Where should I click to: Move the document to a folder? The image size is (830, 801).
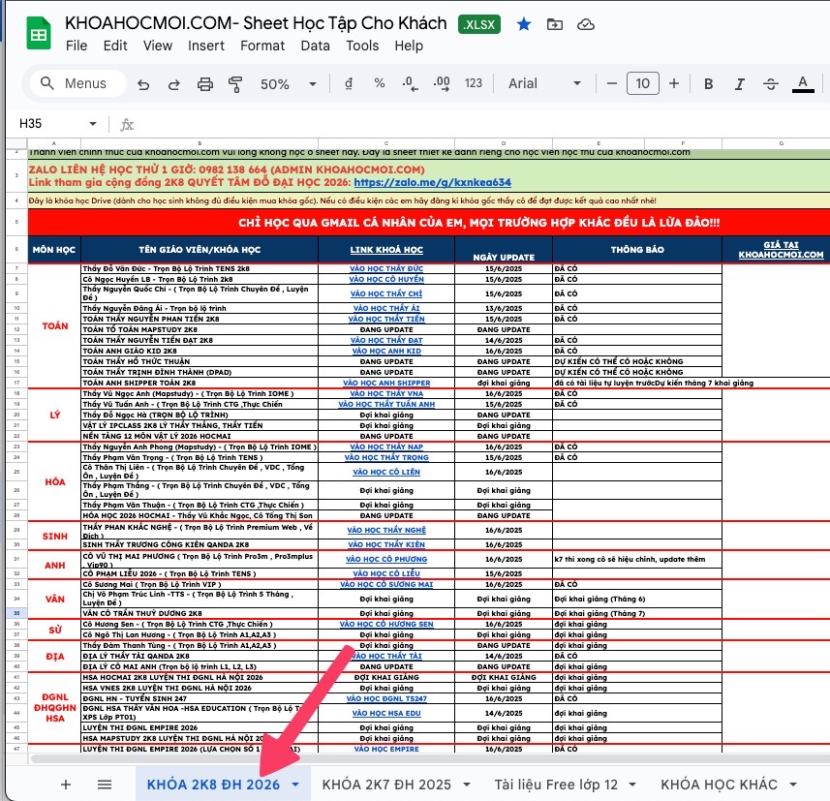pos(554,24)
